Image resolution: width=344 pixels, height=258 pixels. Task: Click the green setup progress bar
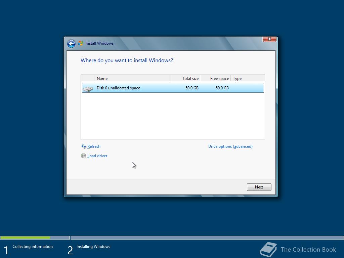pyautogui.click(x=25, y=238)
